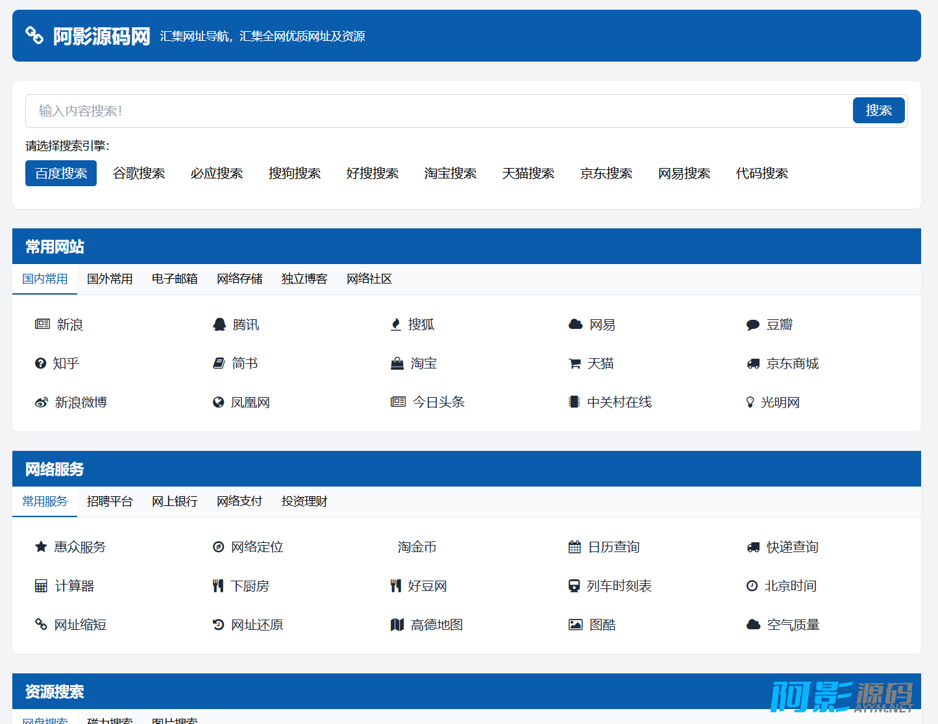Switch to the 网络支付 tab
Image resolution: width=938 pixels, height=724 pixels.
click(240, 501)
